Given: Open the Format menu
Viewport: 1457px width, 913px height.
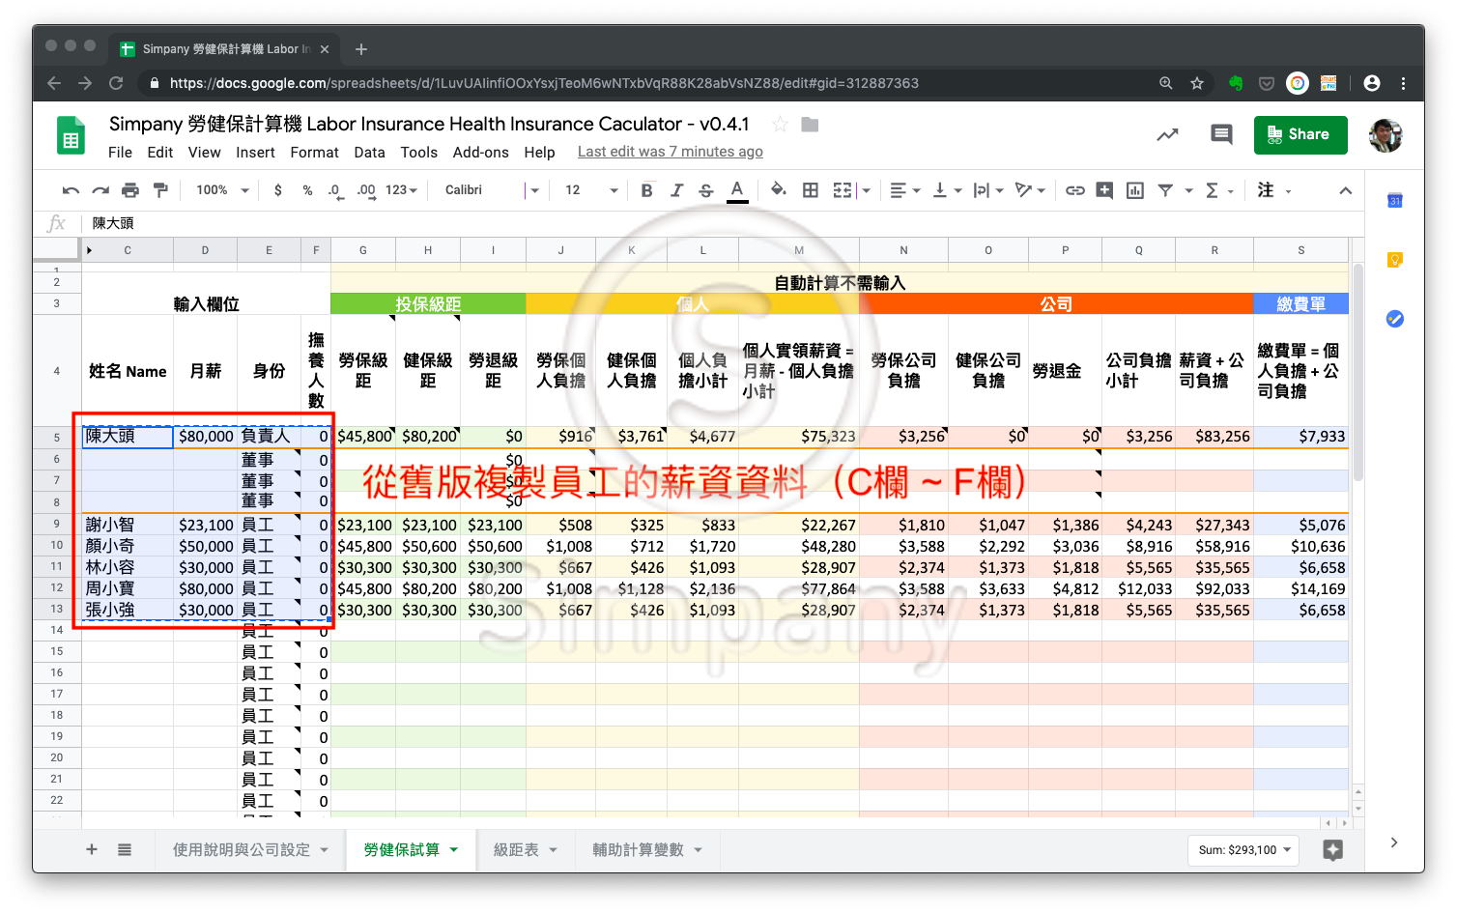Looking at the screenshot, I should tap(314, 153).
